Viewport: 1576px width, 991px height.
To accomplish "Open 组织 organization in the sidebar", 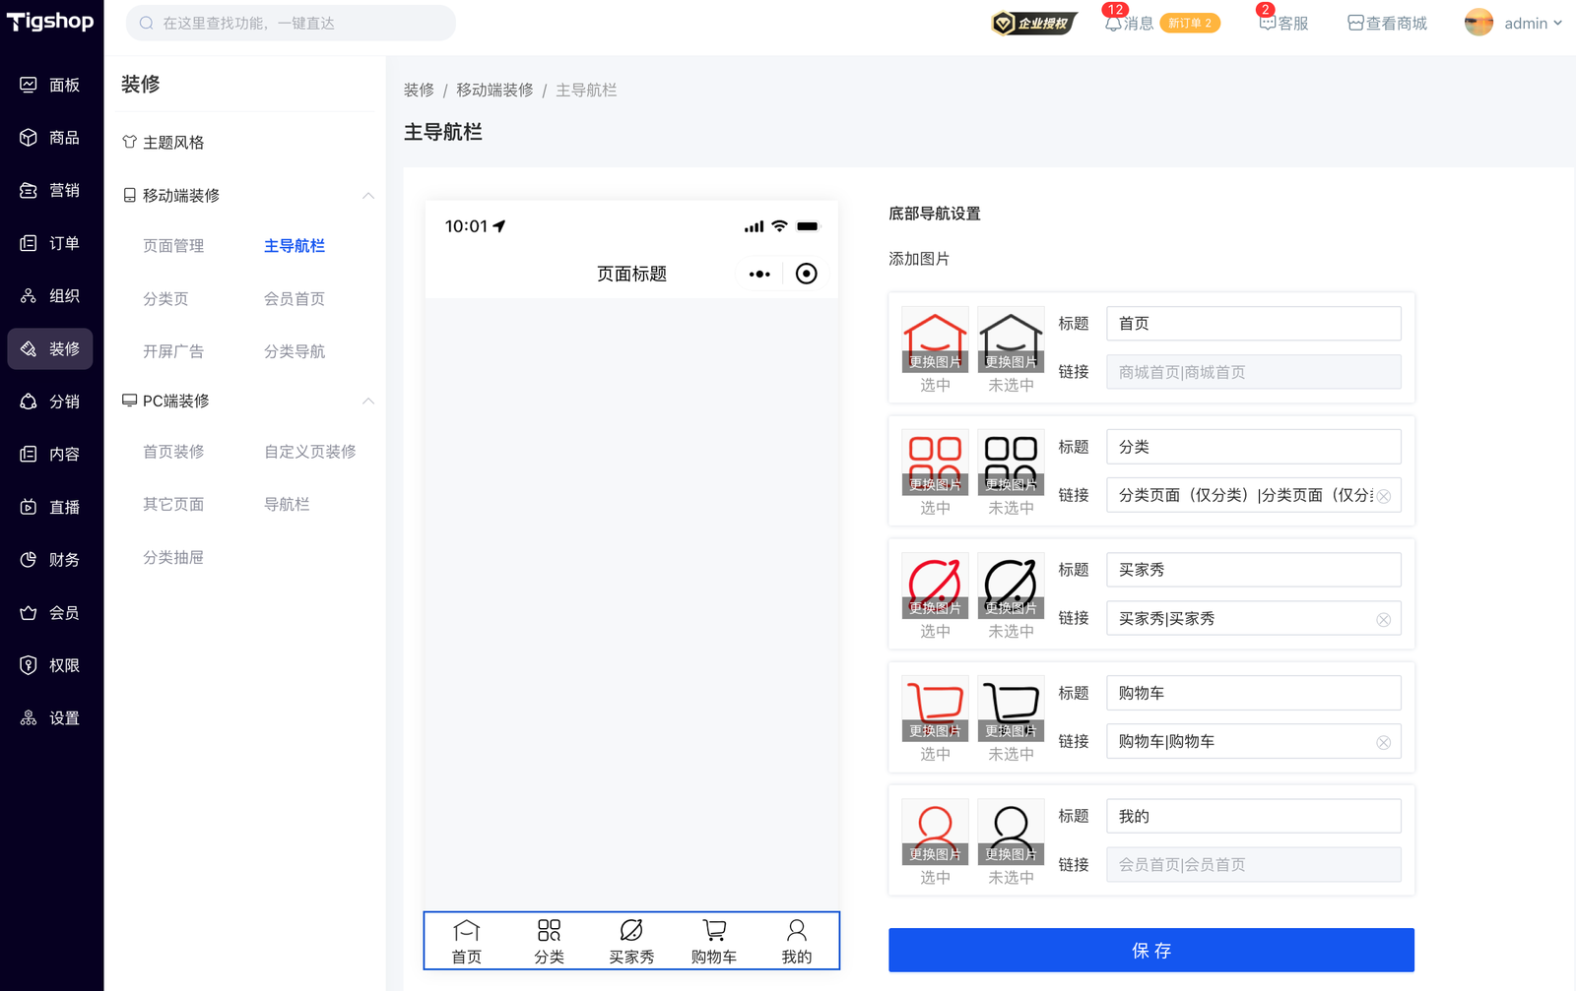I will click(50, 295).
